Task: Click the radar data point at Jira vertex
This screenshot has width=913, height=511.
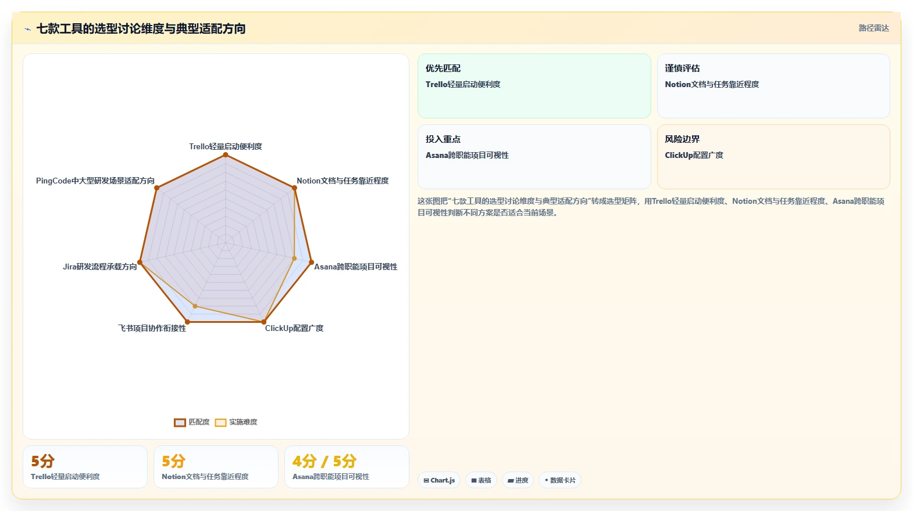Action: 140,262
